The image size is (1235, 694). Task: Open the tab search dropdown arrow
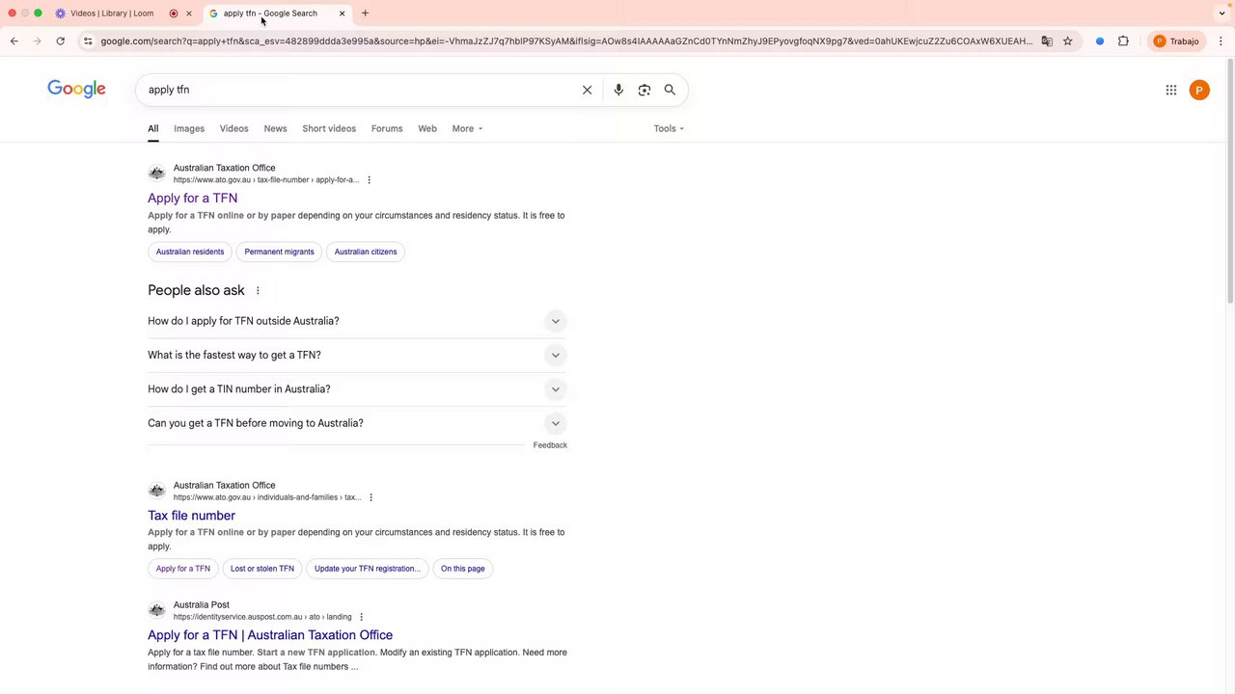click(1221, 13)
